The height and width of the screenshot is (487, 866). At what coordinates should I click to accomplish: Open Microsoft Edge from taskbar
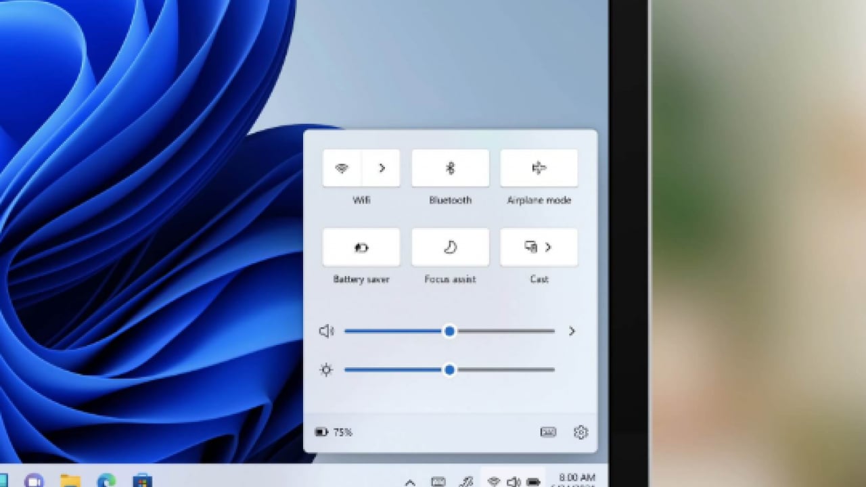[106, 481]
